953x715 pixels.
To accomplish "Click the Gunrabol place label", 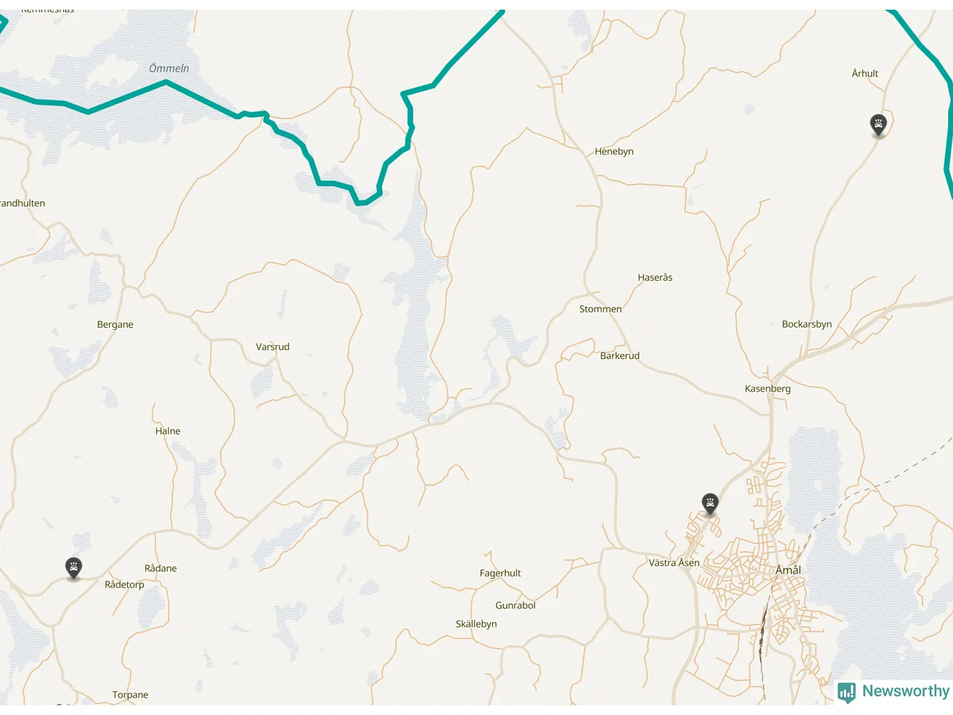I will (x=515, y=606).
